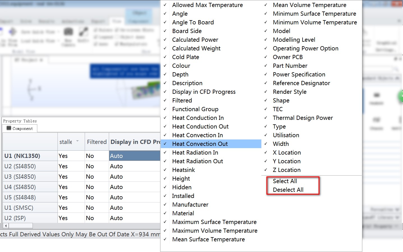Click the left arrow of the horizontal scrollbar
The image size is (403, 252).
[x=6, y=226]
